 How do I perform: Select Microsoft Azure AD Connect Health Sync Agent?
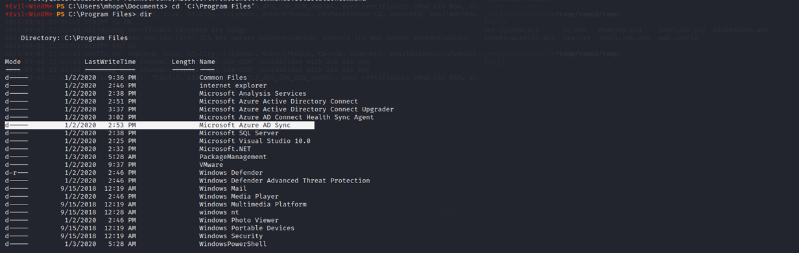pos(286,117)
